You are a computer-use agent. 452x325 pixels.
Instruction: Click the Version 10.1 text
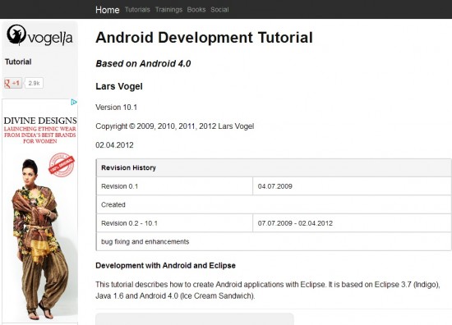117,108
